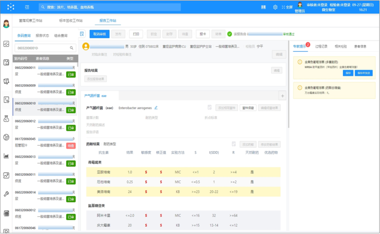Expand a new result tab with the plus button

[283, 95]
